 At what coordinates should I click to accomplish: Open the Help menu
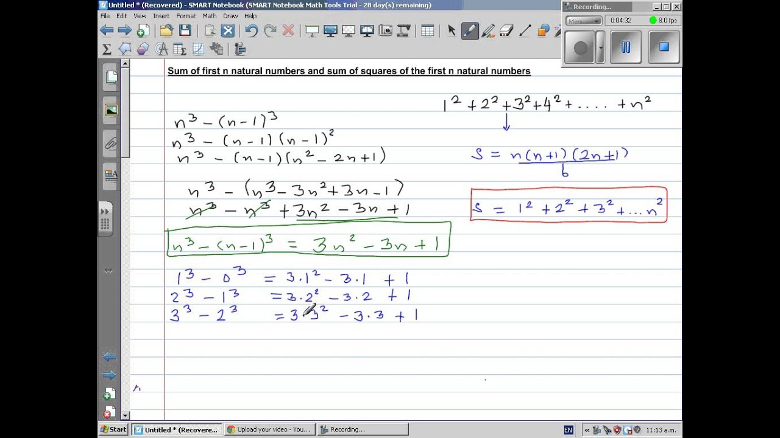tap(250, 16)
